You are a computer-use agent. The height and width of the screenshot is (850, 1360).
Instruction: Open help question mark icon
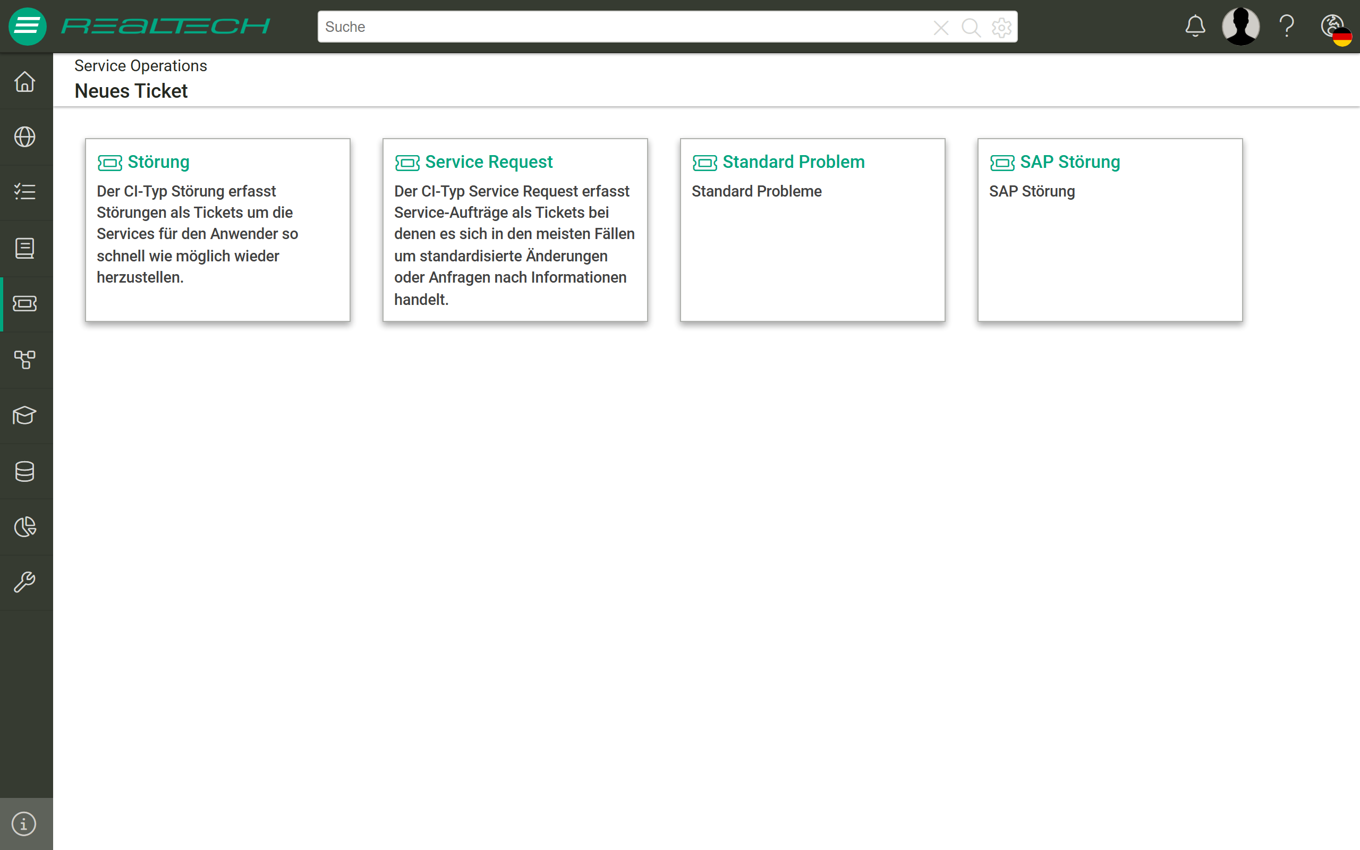click(1287, 26)
